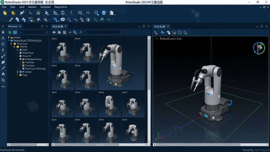Click the down arrow of library vertical scrollbar

[x=149, y=141]
